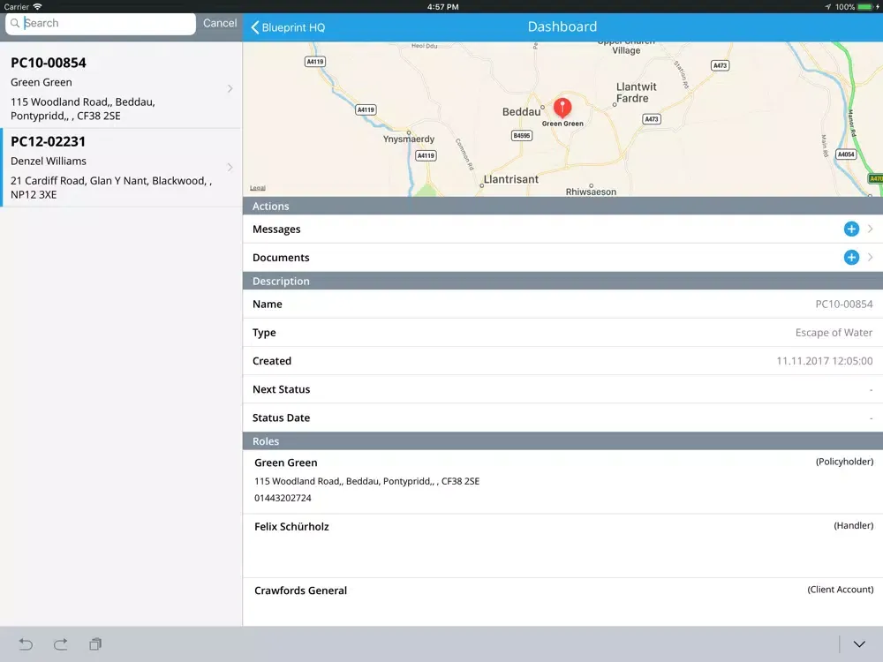Image resolution: width=883 pixels, height=662 pixels.
Task: Tap the red map pin for Green Green
Action: point(562,108)
